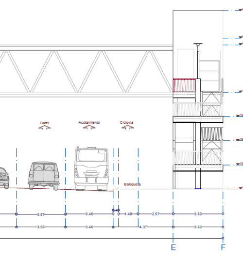Select the 3.57 dimension text
The image size is (243, 262).
point(41,214)
